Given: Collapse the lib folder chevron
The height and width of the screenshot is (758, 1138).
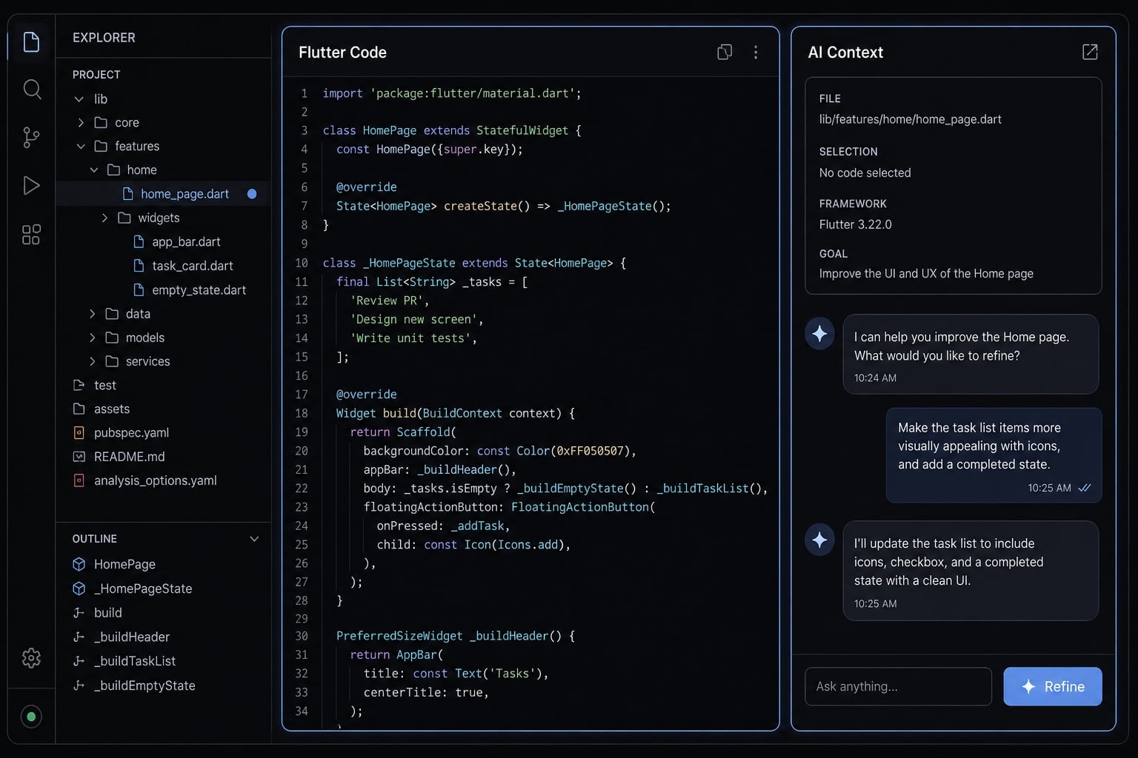Looking at the screenshot, I should [x=79, y=99].
